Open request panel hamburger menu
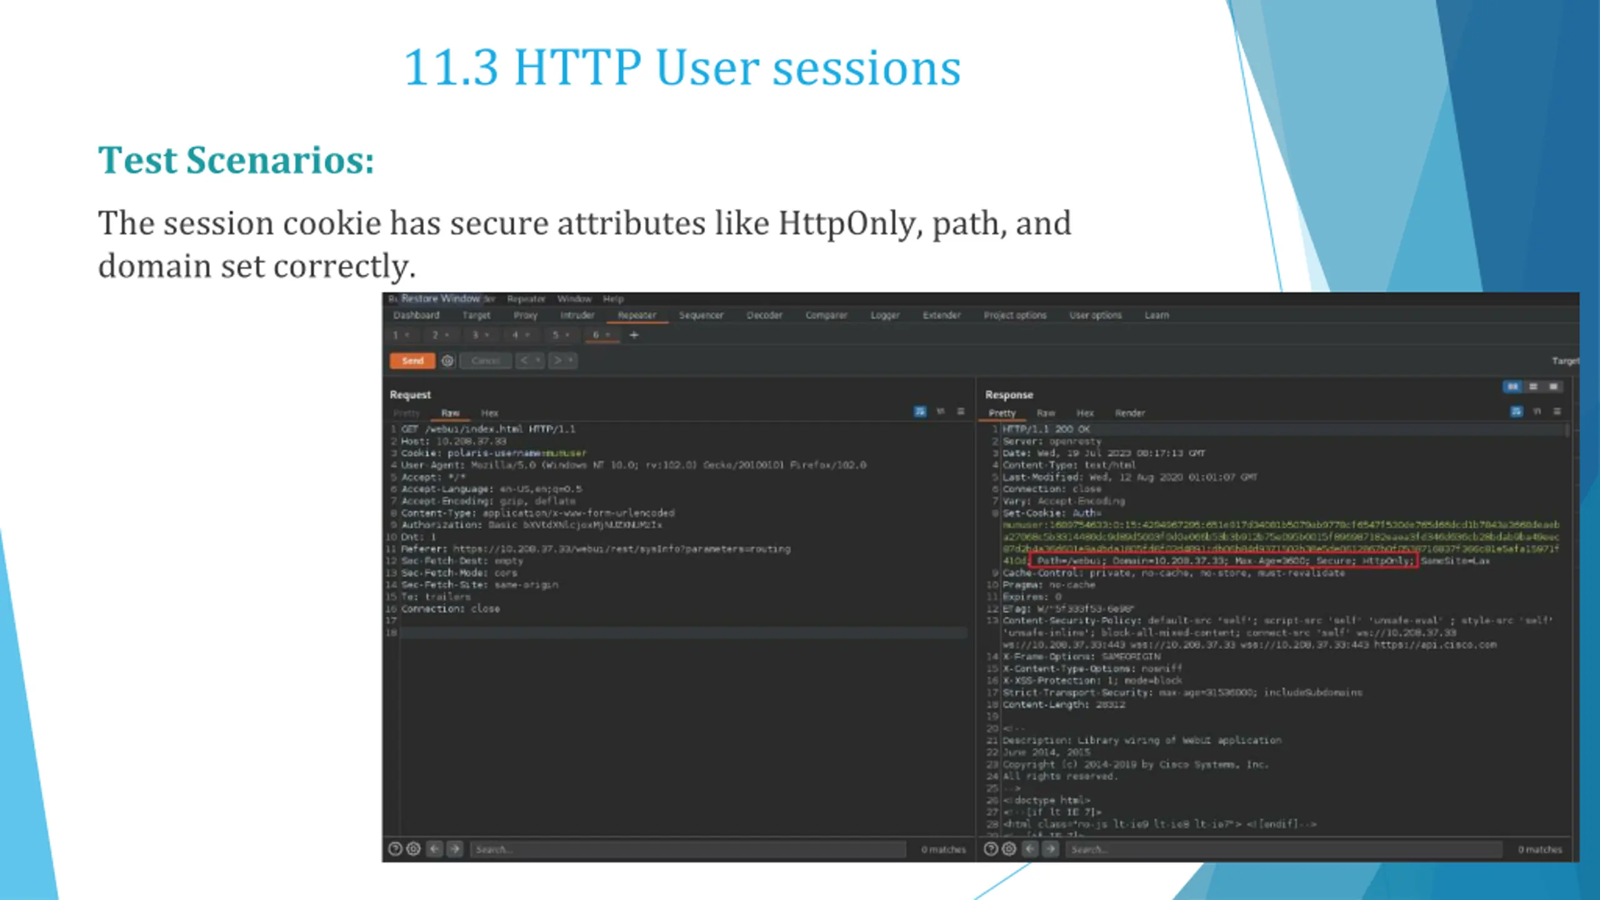 pyautogui.click(x=961, y=411)
